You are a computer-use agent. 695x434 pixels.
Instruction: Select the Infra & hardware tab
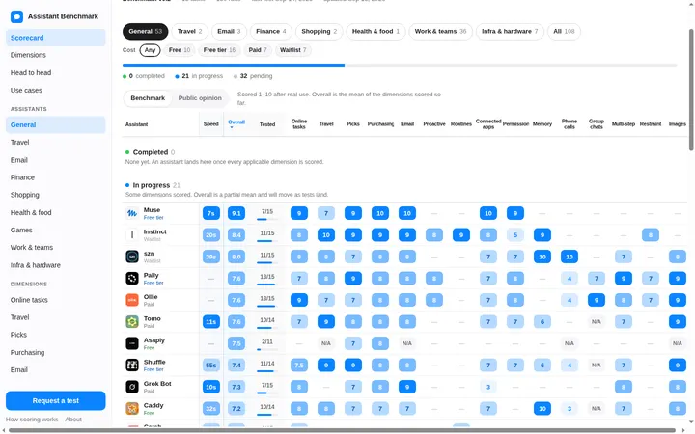pos(510,32)
